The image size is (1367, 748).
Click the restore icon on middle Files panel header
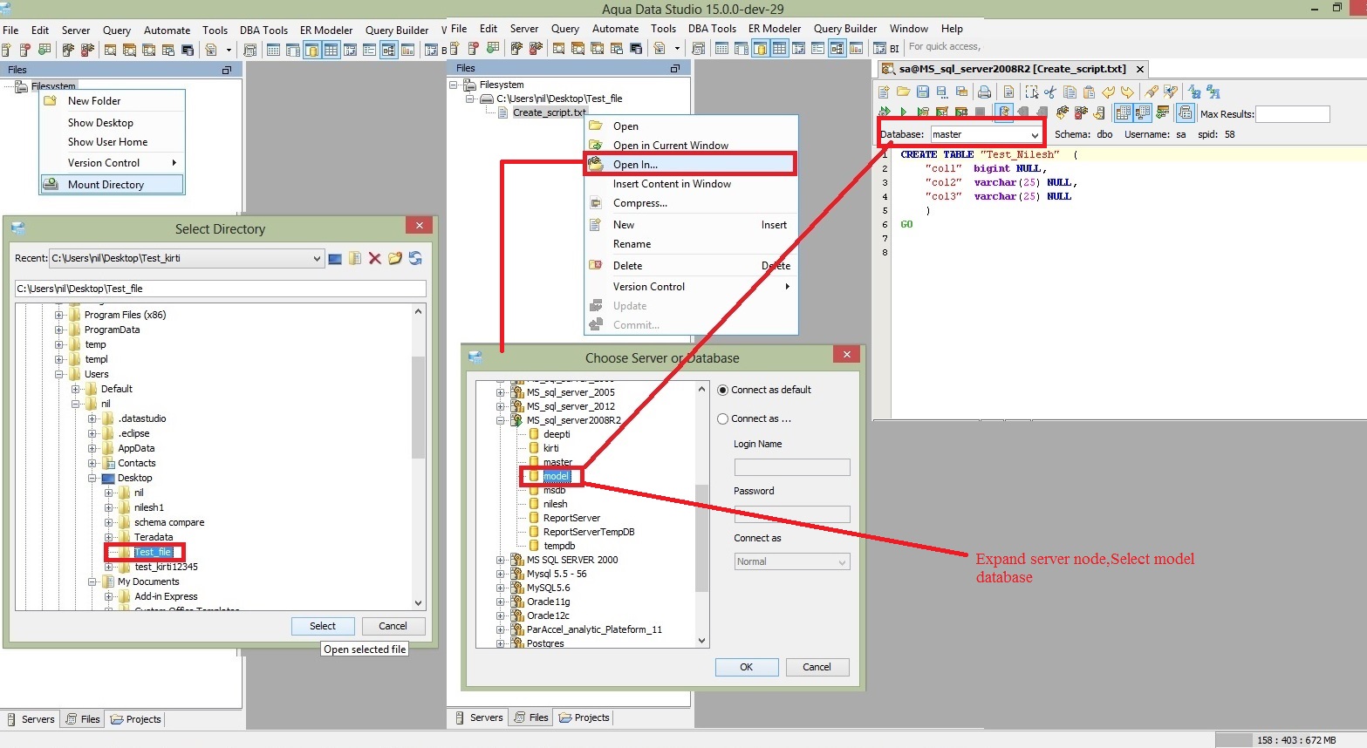[x=674, y=68]
